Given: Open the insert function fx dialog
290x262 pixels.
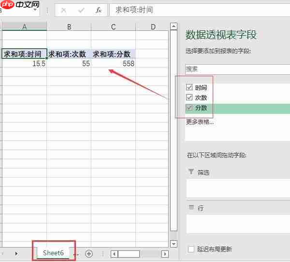Looking at the screenshot, I should 99,10.
